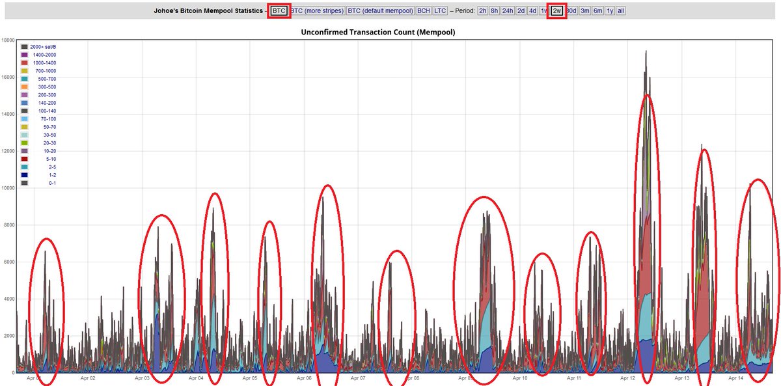The height and width of the screenshot is (386, 781).
Task: Toggle the 1-2 fee band label
Action: click(51, 175)
